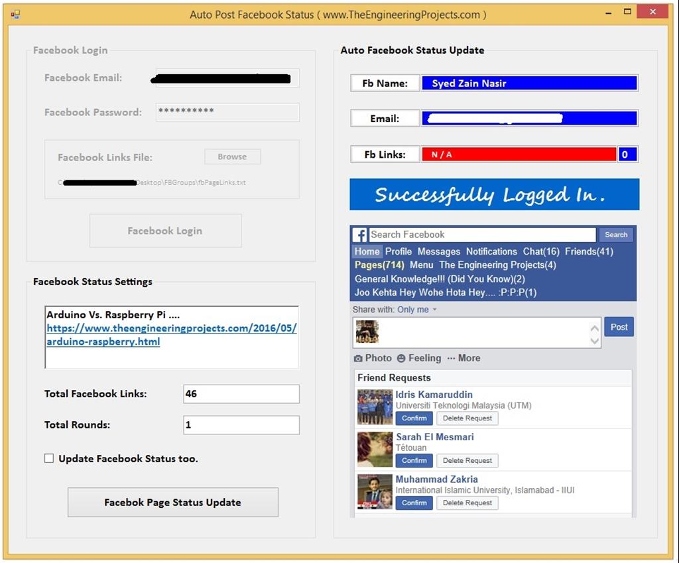The height and width of the screenshot is (563, 679).
Task: Click the application icon in the title bar
Action: tap(15, 12)
